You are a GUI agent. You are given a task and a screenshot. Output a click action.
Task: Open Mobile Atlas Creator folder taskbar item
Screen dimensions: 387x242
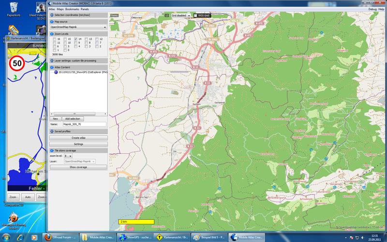tap(98, 237)
